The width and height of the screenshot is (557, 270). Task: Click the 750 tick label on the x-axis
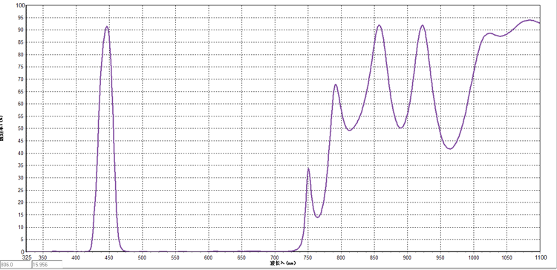[x=307, y=257]
